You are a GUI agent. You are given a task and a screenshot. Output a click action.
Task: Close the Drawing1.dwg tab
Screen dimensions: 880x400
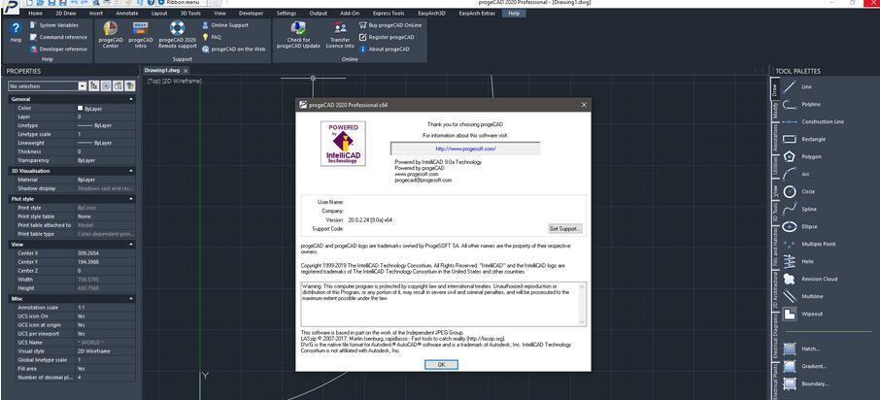186,71
